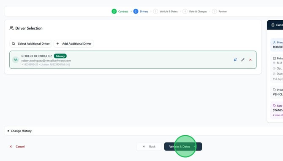Click Cancel at the bottom left
This screenshot has height=161, width=283.
point(17,147)
